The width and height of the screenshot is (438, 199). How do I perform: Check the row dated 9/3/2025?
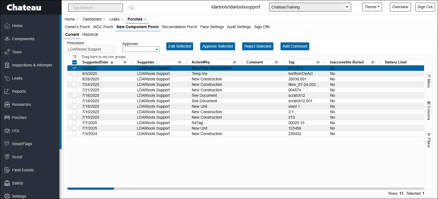point(75,74)
